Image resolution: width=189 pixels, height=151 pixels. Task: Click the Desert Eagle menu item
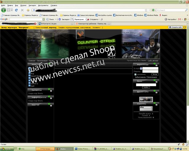tap(36, 76)
